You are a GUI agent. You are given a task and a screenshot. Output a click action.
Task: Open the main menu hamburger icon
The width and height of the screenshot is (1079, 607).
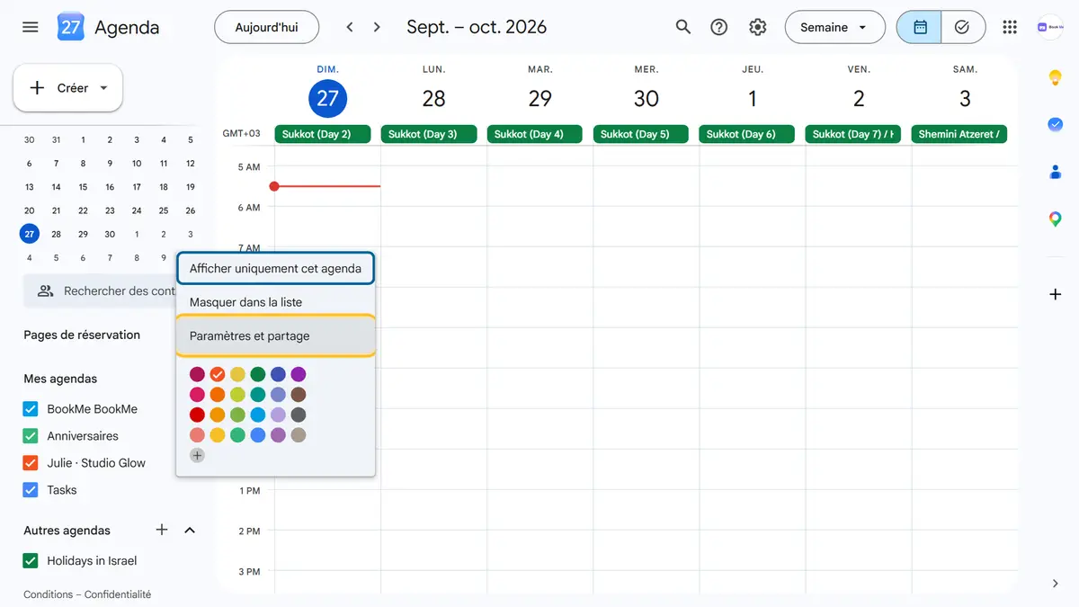coord(31,27)
